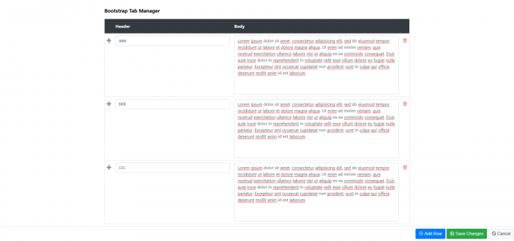The height and width of the screenshot is (241, 514).
Task: Focus the header field containing bbb
Action: click(172, 104)
